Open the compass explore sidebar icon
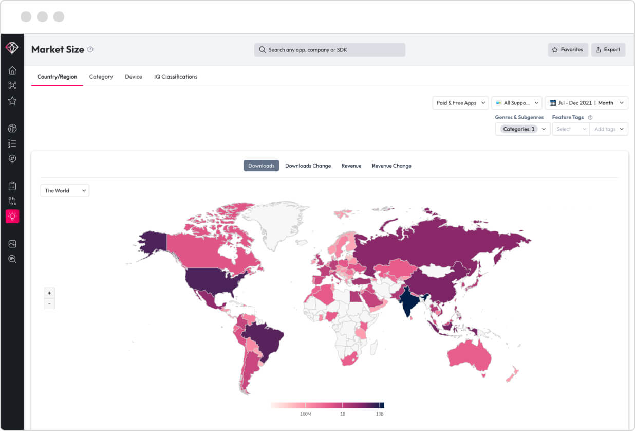The image size is (635, 431). (x=12, y=158)
